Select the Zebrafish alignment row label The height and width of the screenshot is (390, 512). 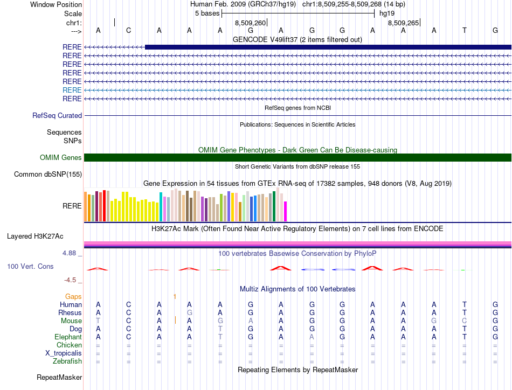coord(67,361)
